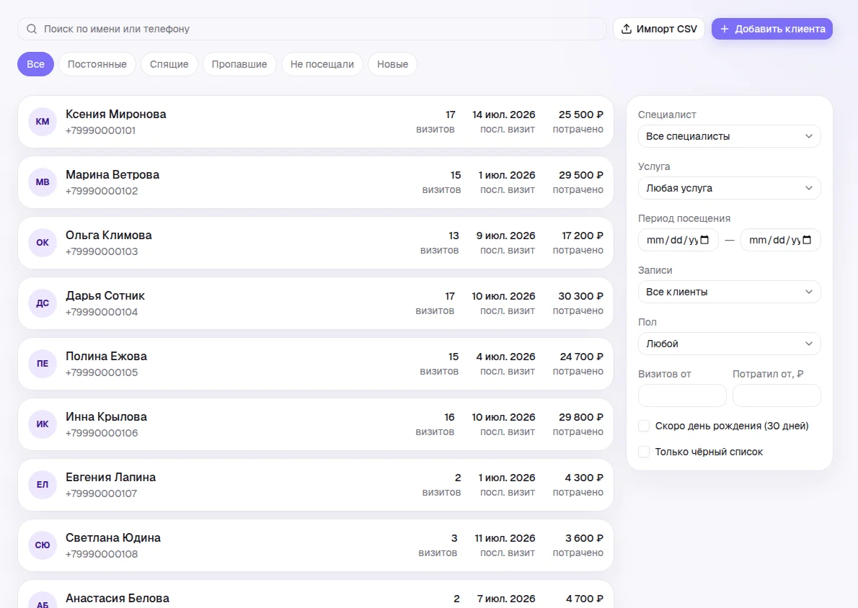Click the ПЕ avatar of Полина Ежова
The height and width of the screenshot is (608, 858).
43,364
